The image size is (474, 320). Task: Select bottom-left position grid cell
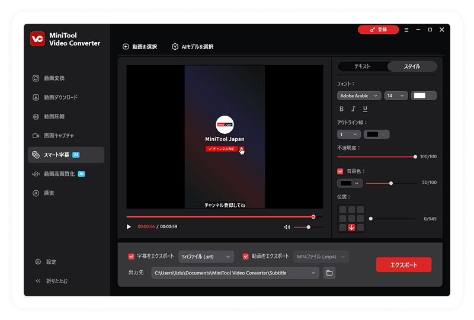pos(342,228)
